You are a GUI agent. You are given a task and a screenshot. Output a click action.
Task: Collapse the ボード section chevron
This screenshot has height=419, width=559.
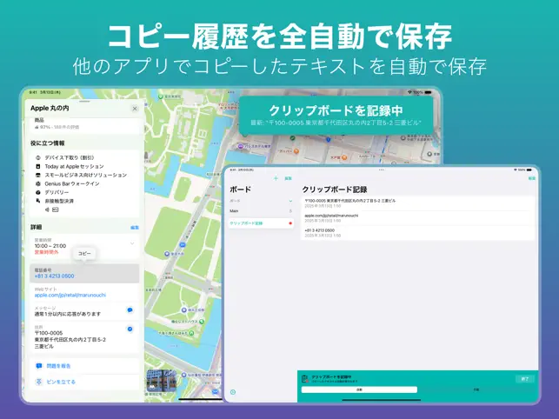tap(290, 201)
